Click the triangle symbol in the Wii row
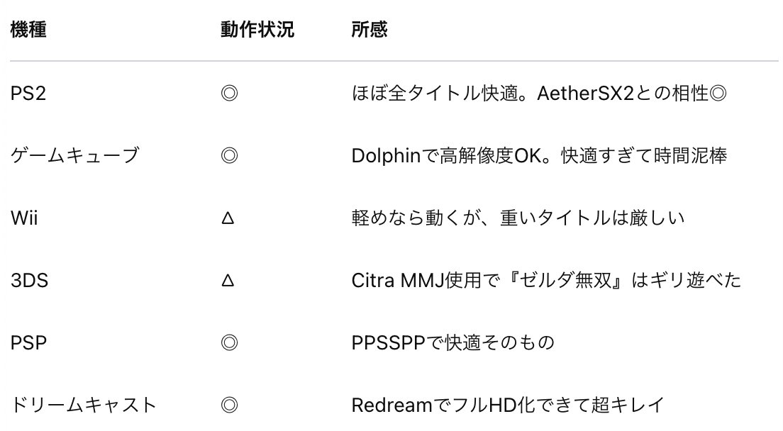This screenshot has width=783, height=431. [228, 218]
